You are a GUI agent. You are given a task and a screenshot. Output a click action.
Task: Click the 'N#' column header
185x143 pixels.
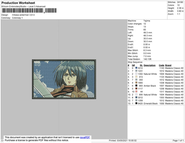pos(133,65)
